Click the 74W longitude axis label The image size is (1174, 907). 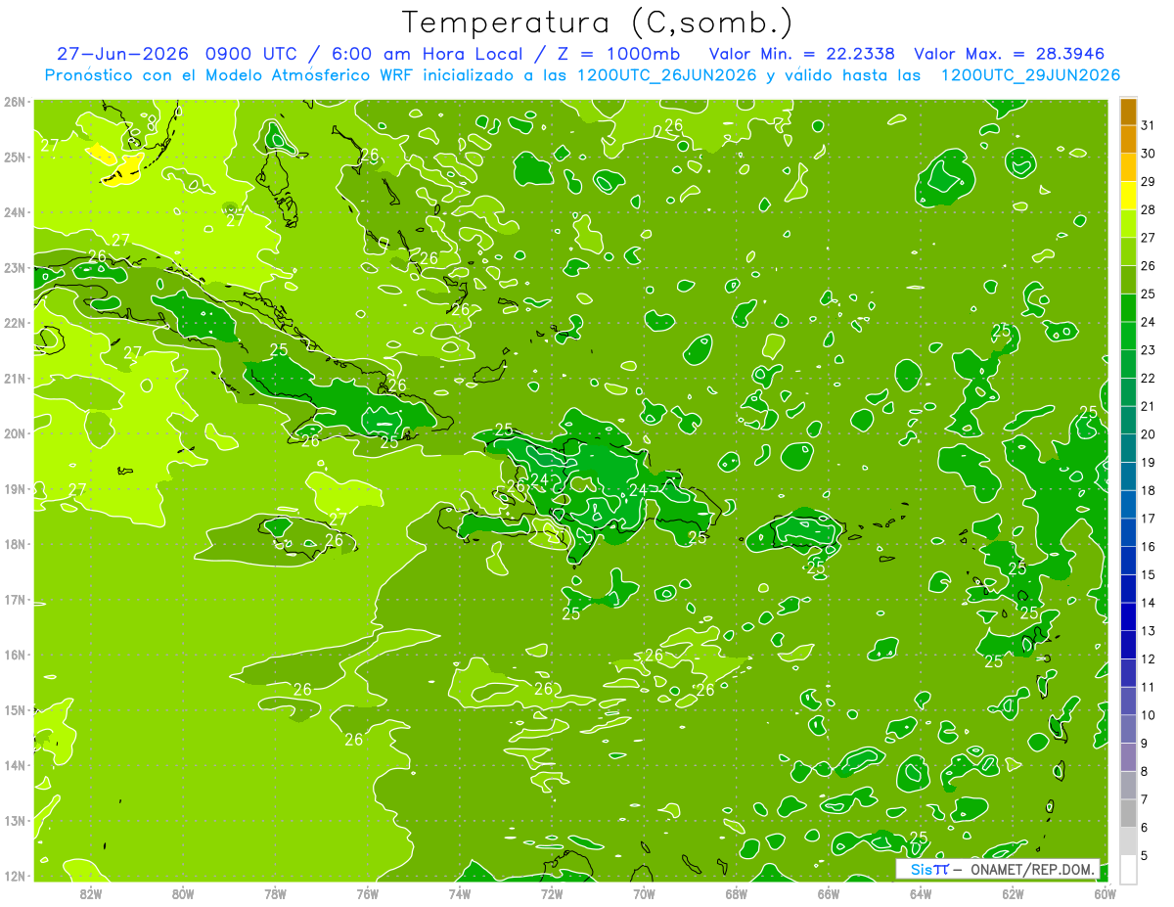point(460,893)
